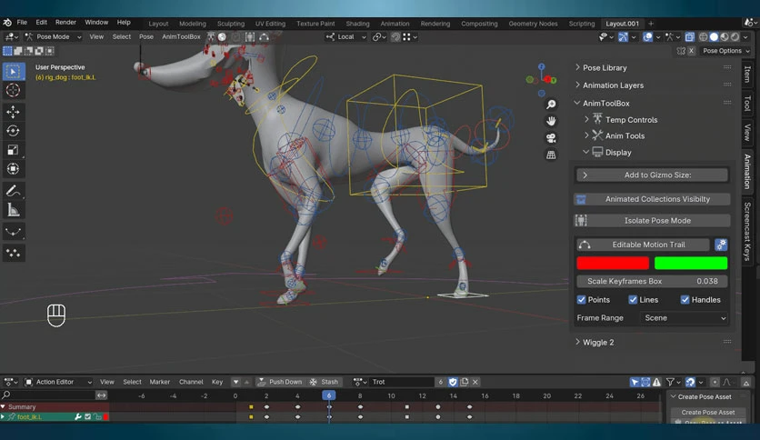Image resolution: width=760 pixels, height=440 pixels.
Task: Adjust the Scale Keyframes Box slider
Action: (652, 282)
